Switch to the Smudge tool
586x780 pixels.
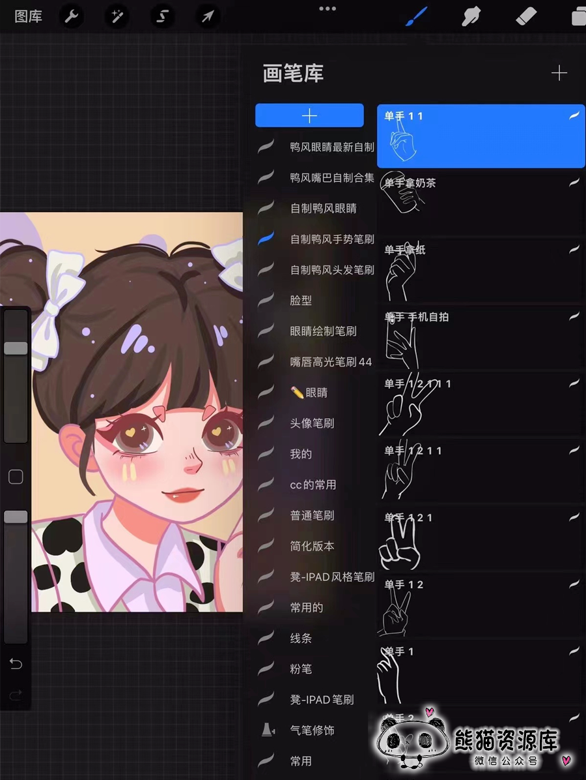point(471,16)
